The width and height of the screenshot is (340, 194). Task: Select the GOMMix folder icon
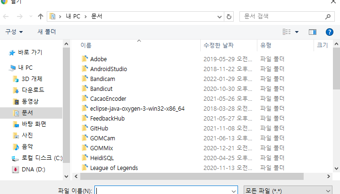tap(85, 148)
